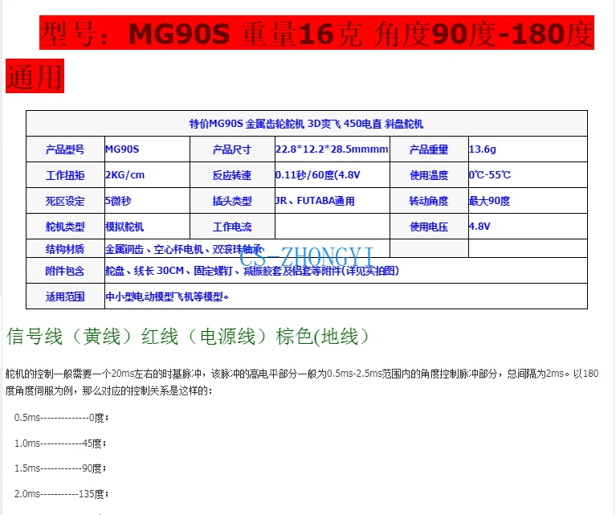Click the 舵机类型 label cell
616x515 pixels.
pos(65,227)
